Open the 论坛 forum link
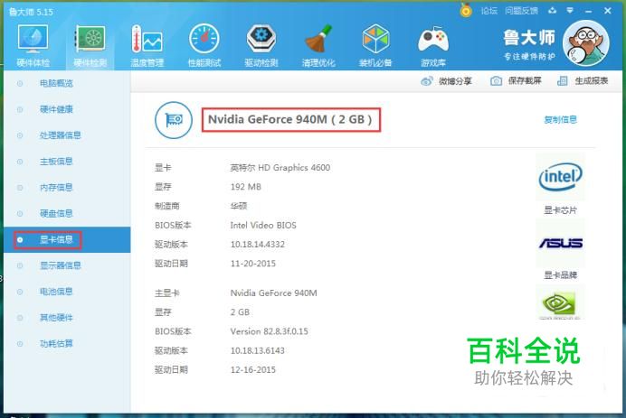The height and width of the screenshot is (418, 626). (489, 11)
